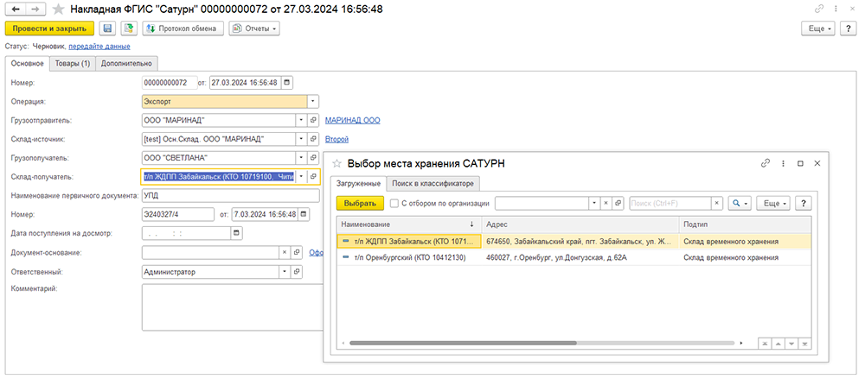Open the dialog's Еще menu

[x=774, y=203]
